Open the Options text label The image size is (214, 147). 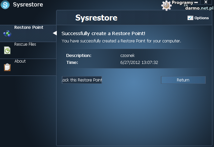pyautogui.click(x=201, y=18)
